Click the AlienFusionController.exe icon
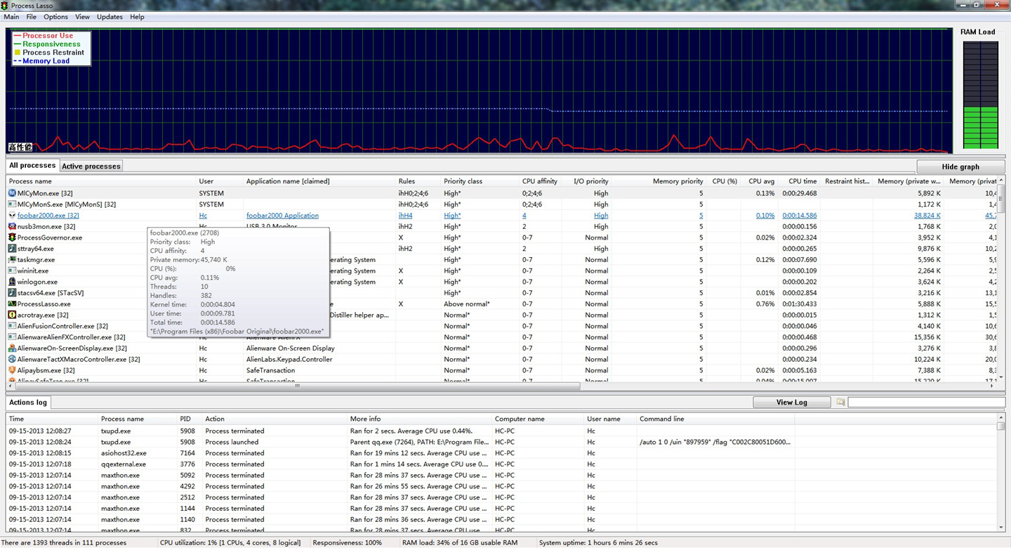Viewport: 1011px width, 548px height. (12, 326)
